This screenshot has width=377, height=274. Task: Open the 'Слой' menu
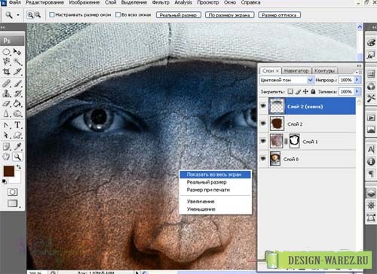[x=111, y=2]
